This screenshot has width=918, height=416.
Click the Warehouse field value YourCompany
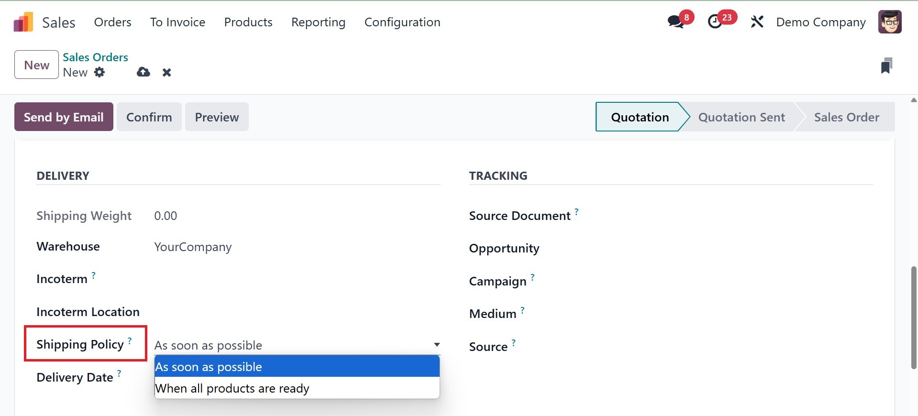[x=193, y=247]
